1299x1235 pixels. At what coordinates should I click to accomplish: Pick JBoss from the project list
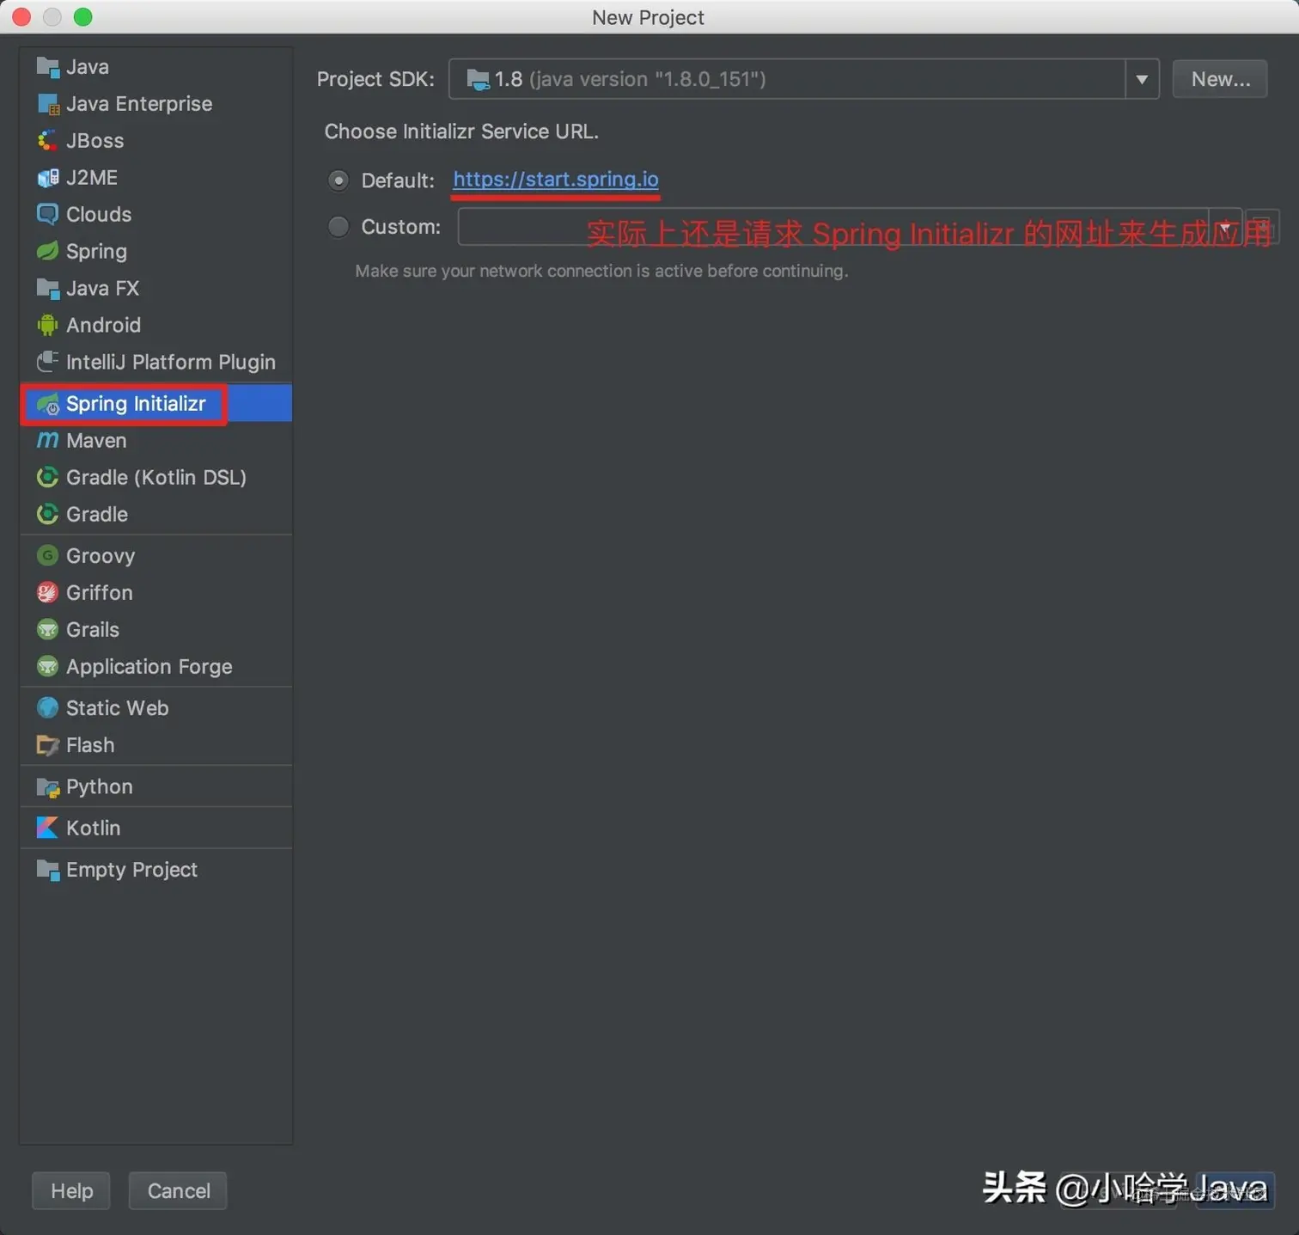click(95, 141)
